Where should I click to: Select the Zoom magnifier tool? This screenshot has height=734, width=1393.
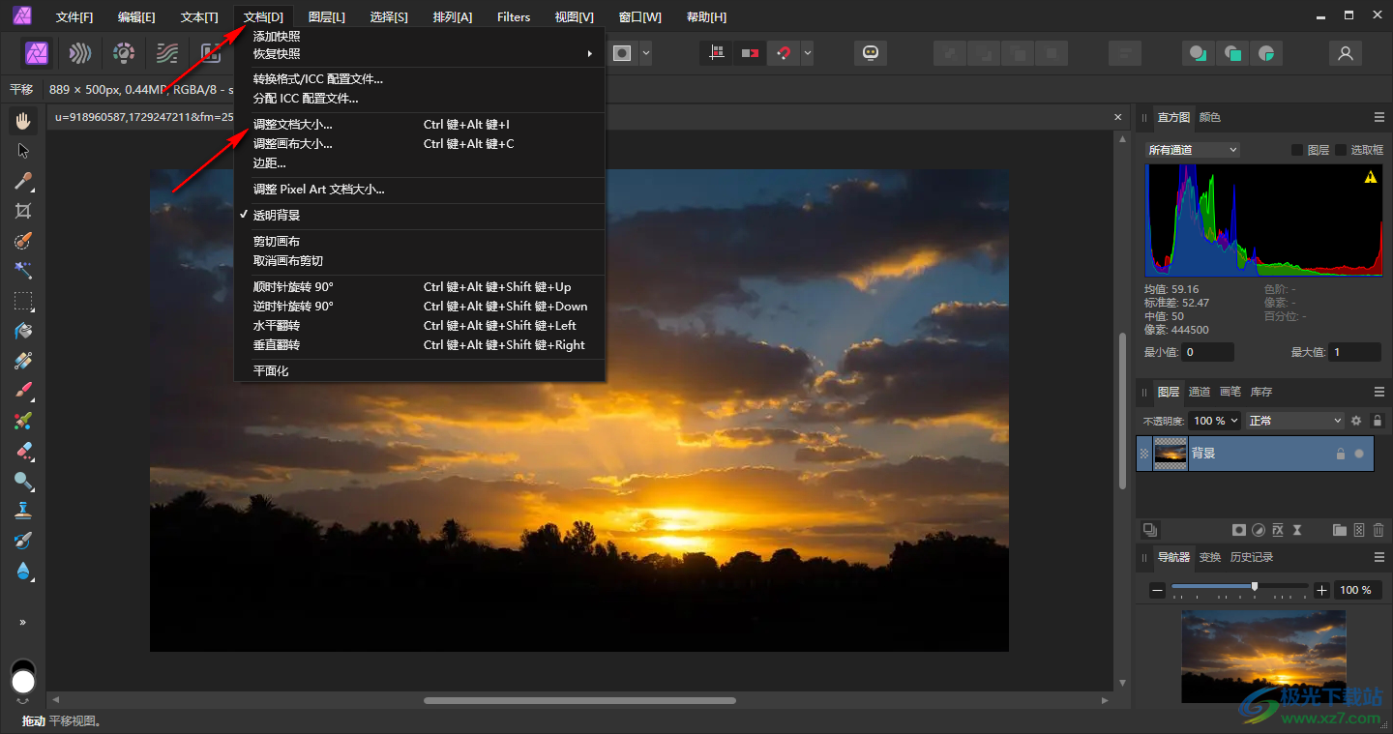click(x=23, y=481)
